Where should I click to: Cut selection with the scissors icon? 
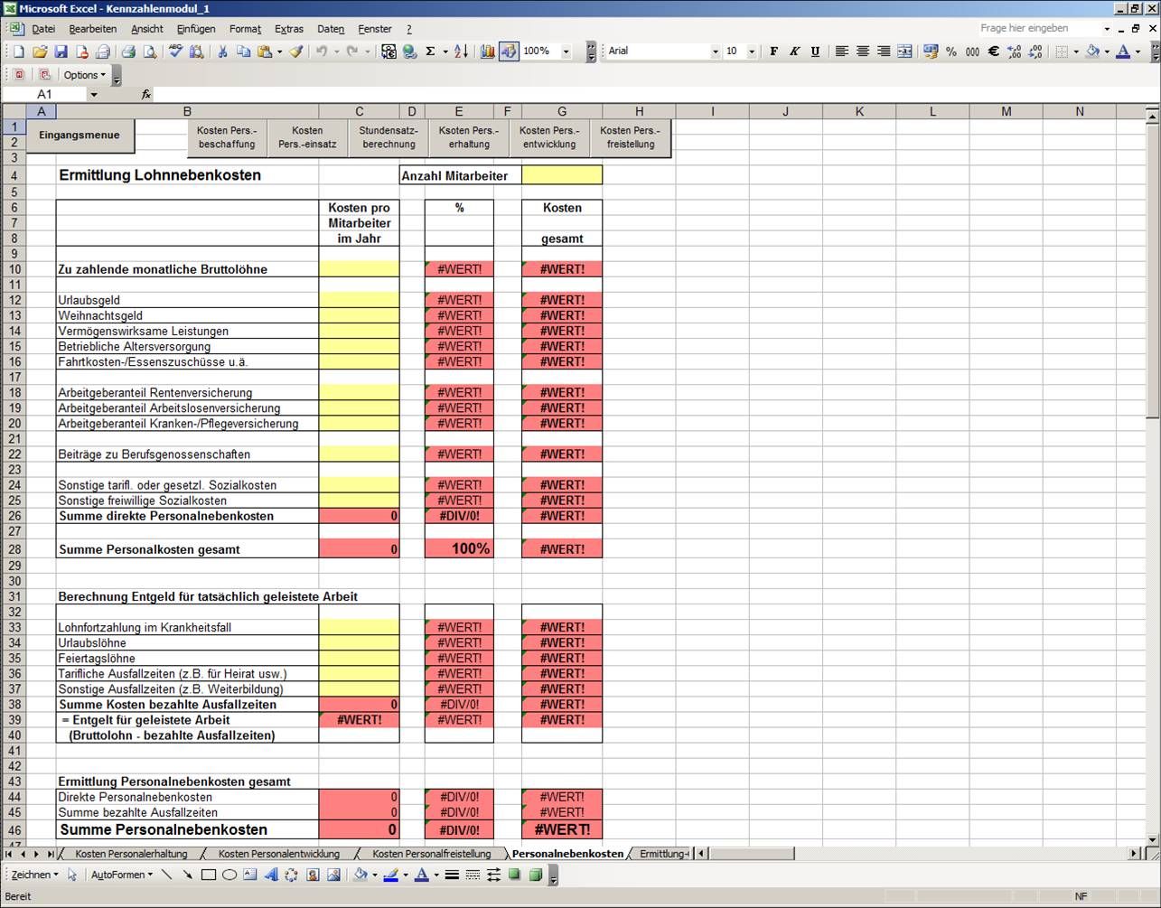point(222,51)
